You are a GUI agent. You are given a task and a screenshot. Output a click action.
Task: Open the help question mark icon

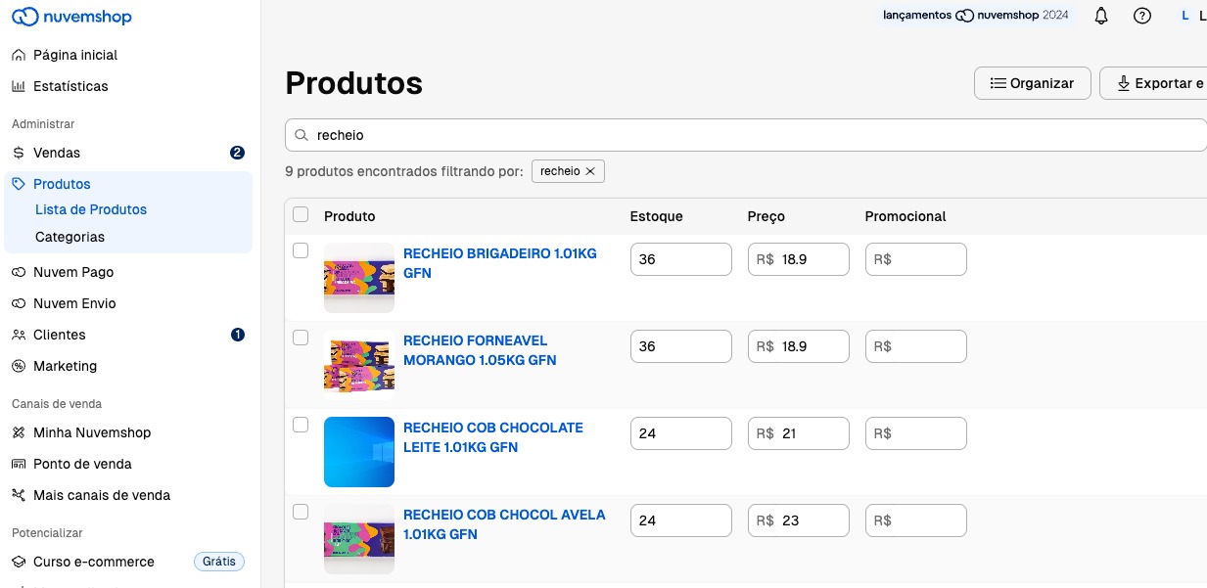[x=1141, y=16]
